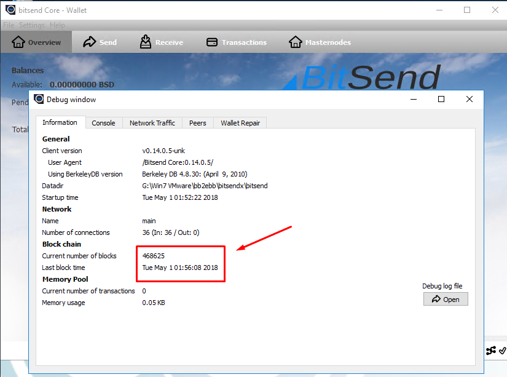Image resolution: width=507 pixels, height=377 pixels.
Task: Select memory usage value 0.05 KB
Action: (x=153, y=303)
